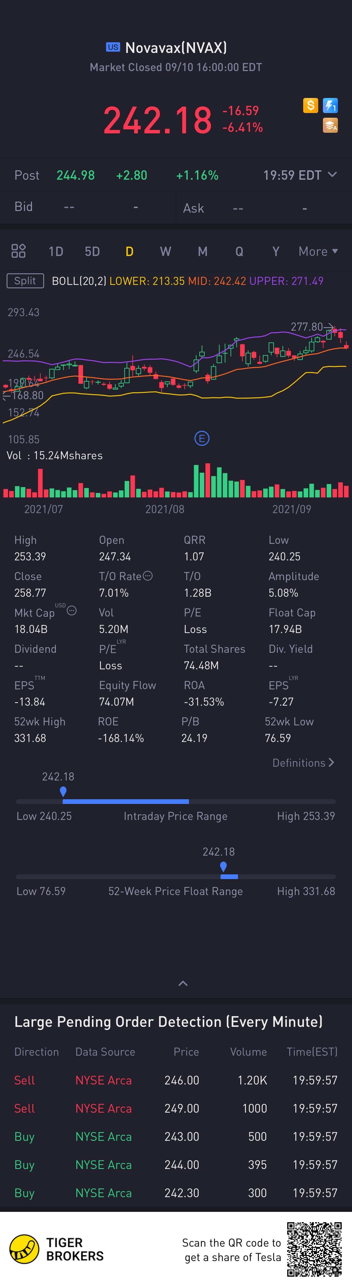This screenshot has height=1287, width=352.
Task: Select the 5D chart tab
Action: (92, 251)
